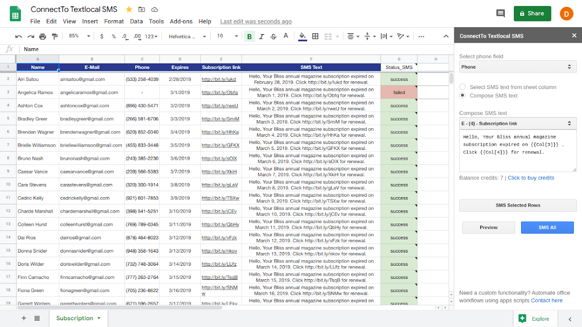This screenshot has width=582, height=327.
Task: Open the cell borders tool
Action: (x=315, y=36)
